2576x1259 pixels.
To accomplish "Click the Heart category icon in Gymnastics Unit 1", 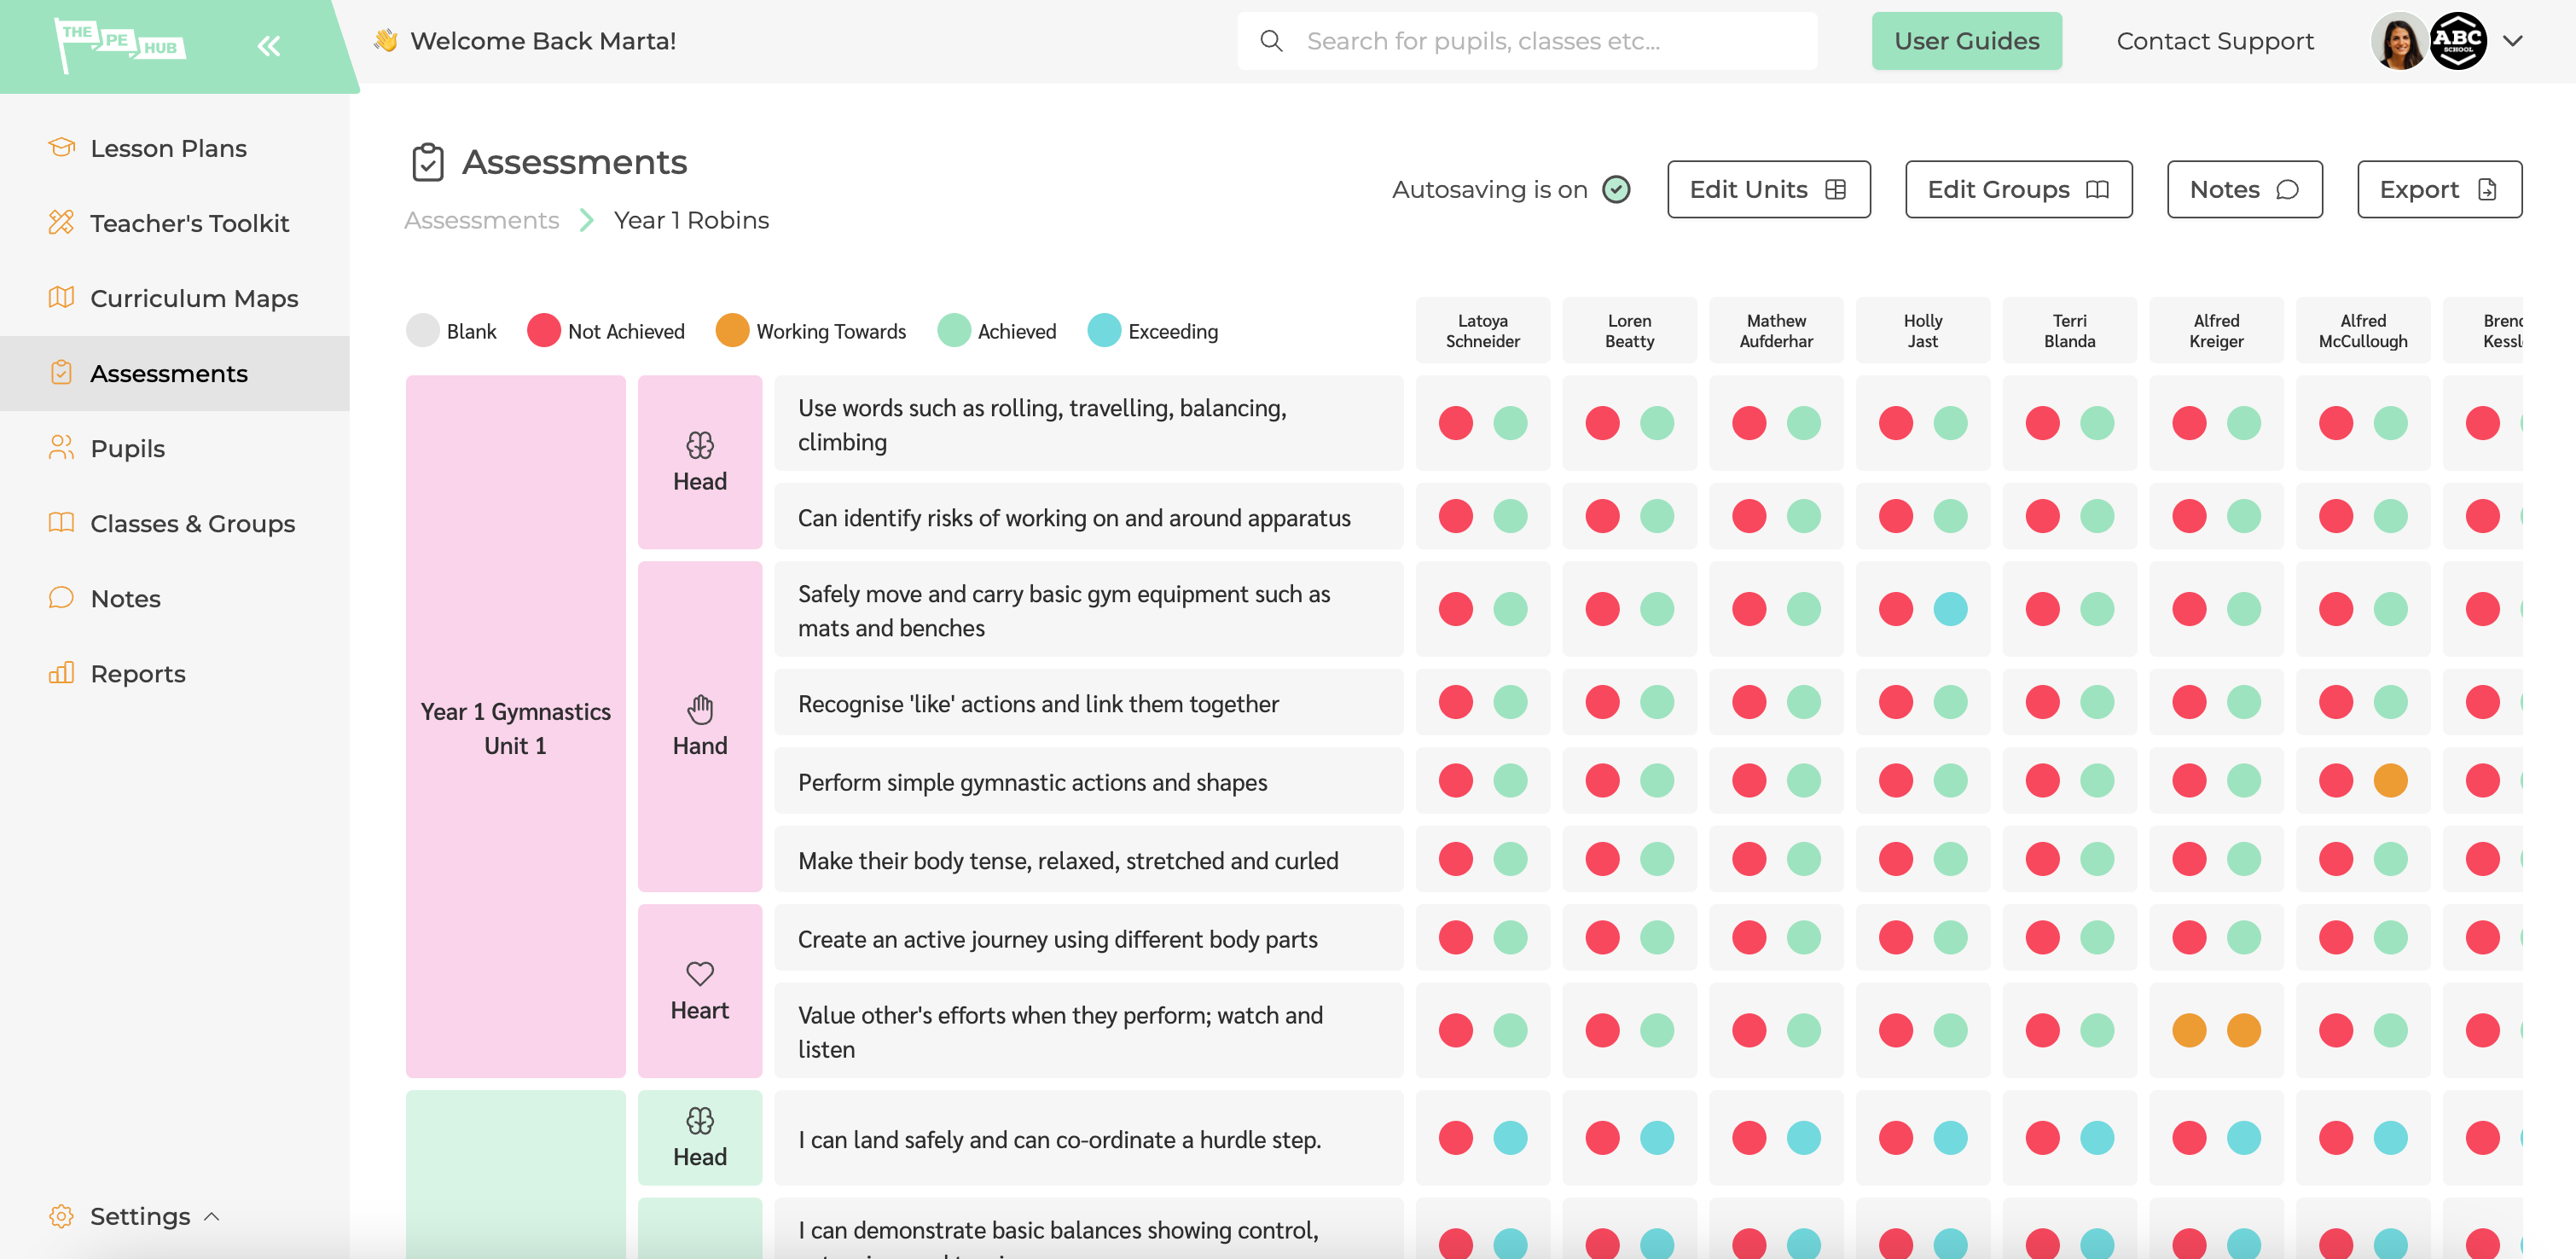I will tap(699, 973).
